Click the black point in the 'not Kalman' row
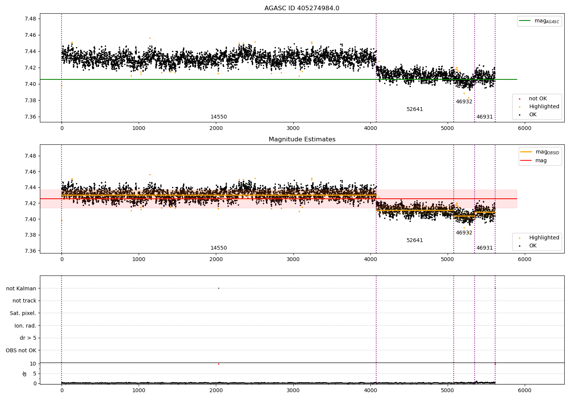The height and width of the screenshot is (399, 570). pos(218,288)
